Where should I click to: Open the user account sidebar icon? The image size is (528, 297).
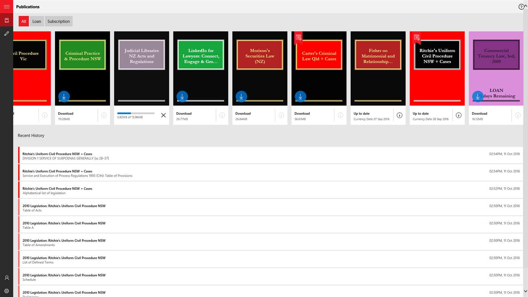[x=7, y=278]
